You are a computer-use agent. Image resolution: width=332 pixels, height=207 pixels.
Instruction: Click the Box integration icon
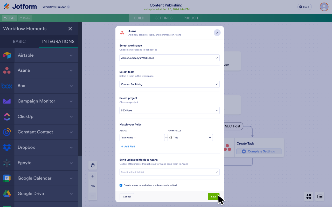(x=7, y=86)
